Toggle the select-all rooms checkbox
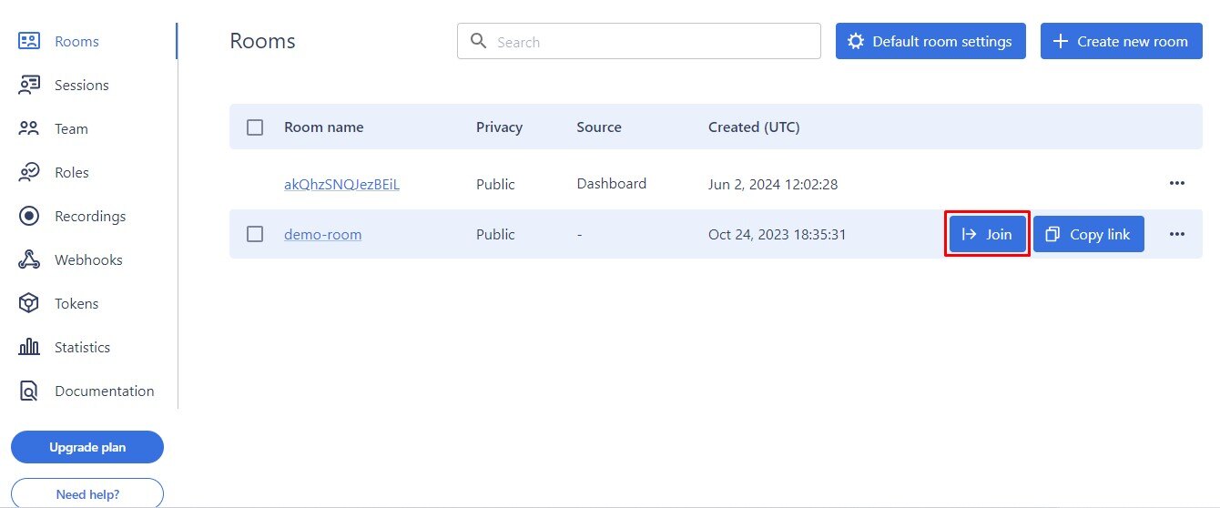1220x508 pixels. click(255, 127)
